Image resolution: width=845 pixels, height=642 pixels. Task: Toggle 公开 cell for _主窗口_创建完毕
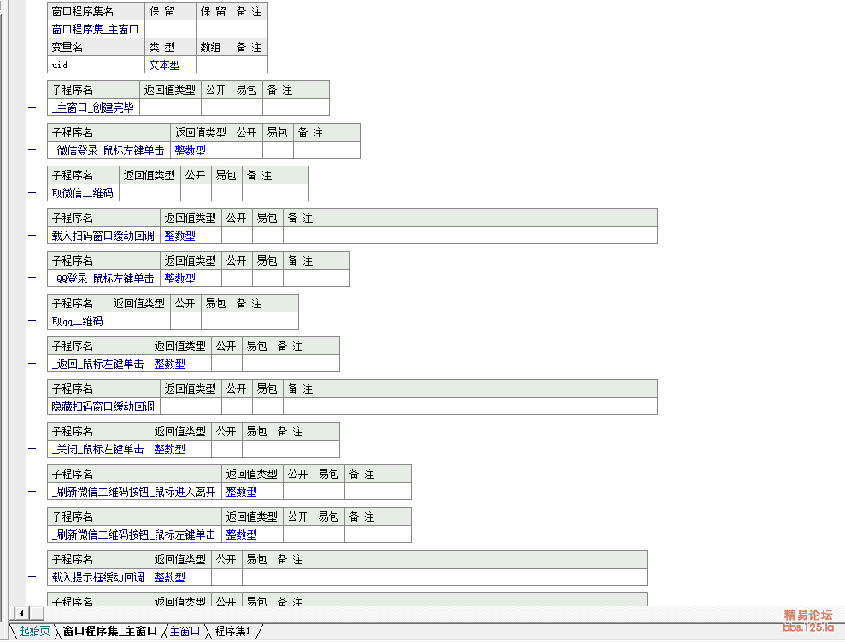pos(216,108)
